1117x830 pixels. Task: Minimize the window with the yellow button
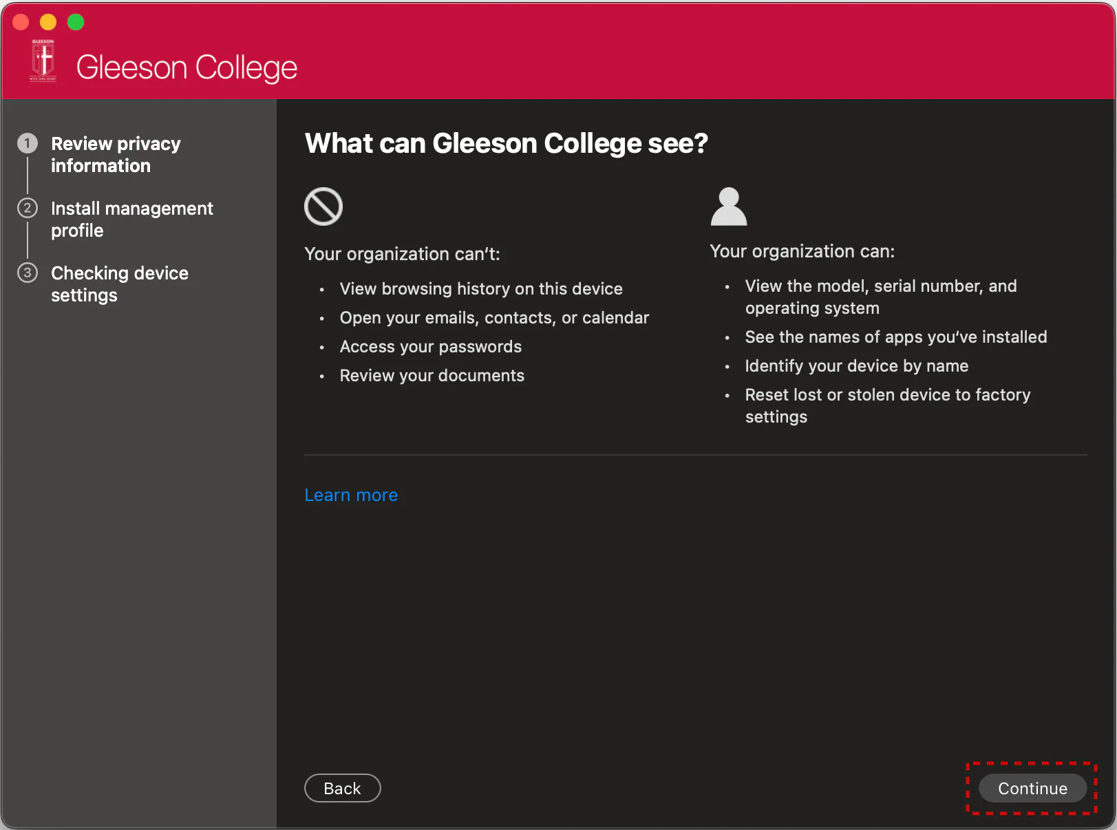pos(48,22)
